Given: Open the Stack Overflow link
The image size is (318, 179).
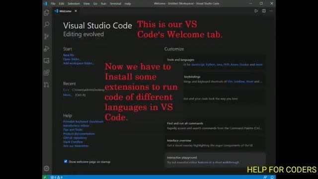Looking at the screenshot, I should click(x=73, y=142).
